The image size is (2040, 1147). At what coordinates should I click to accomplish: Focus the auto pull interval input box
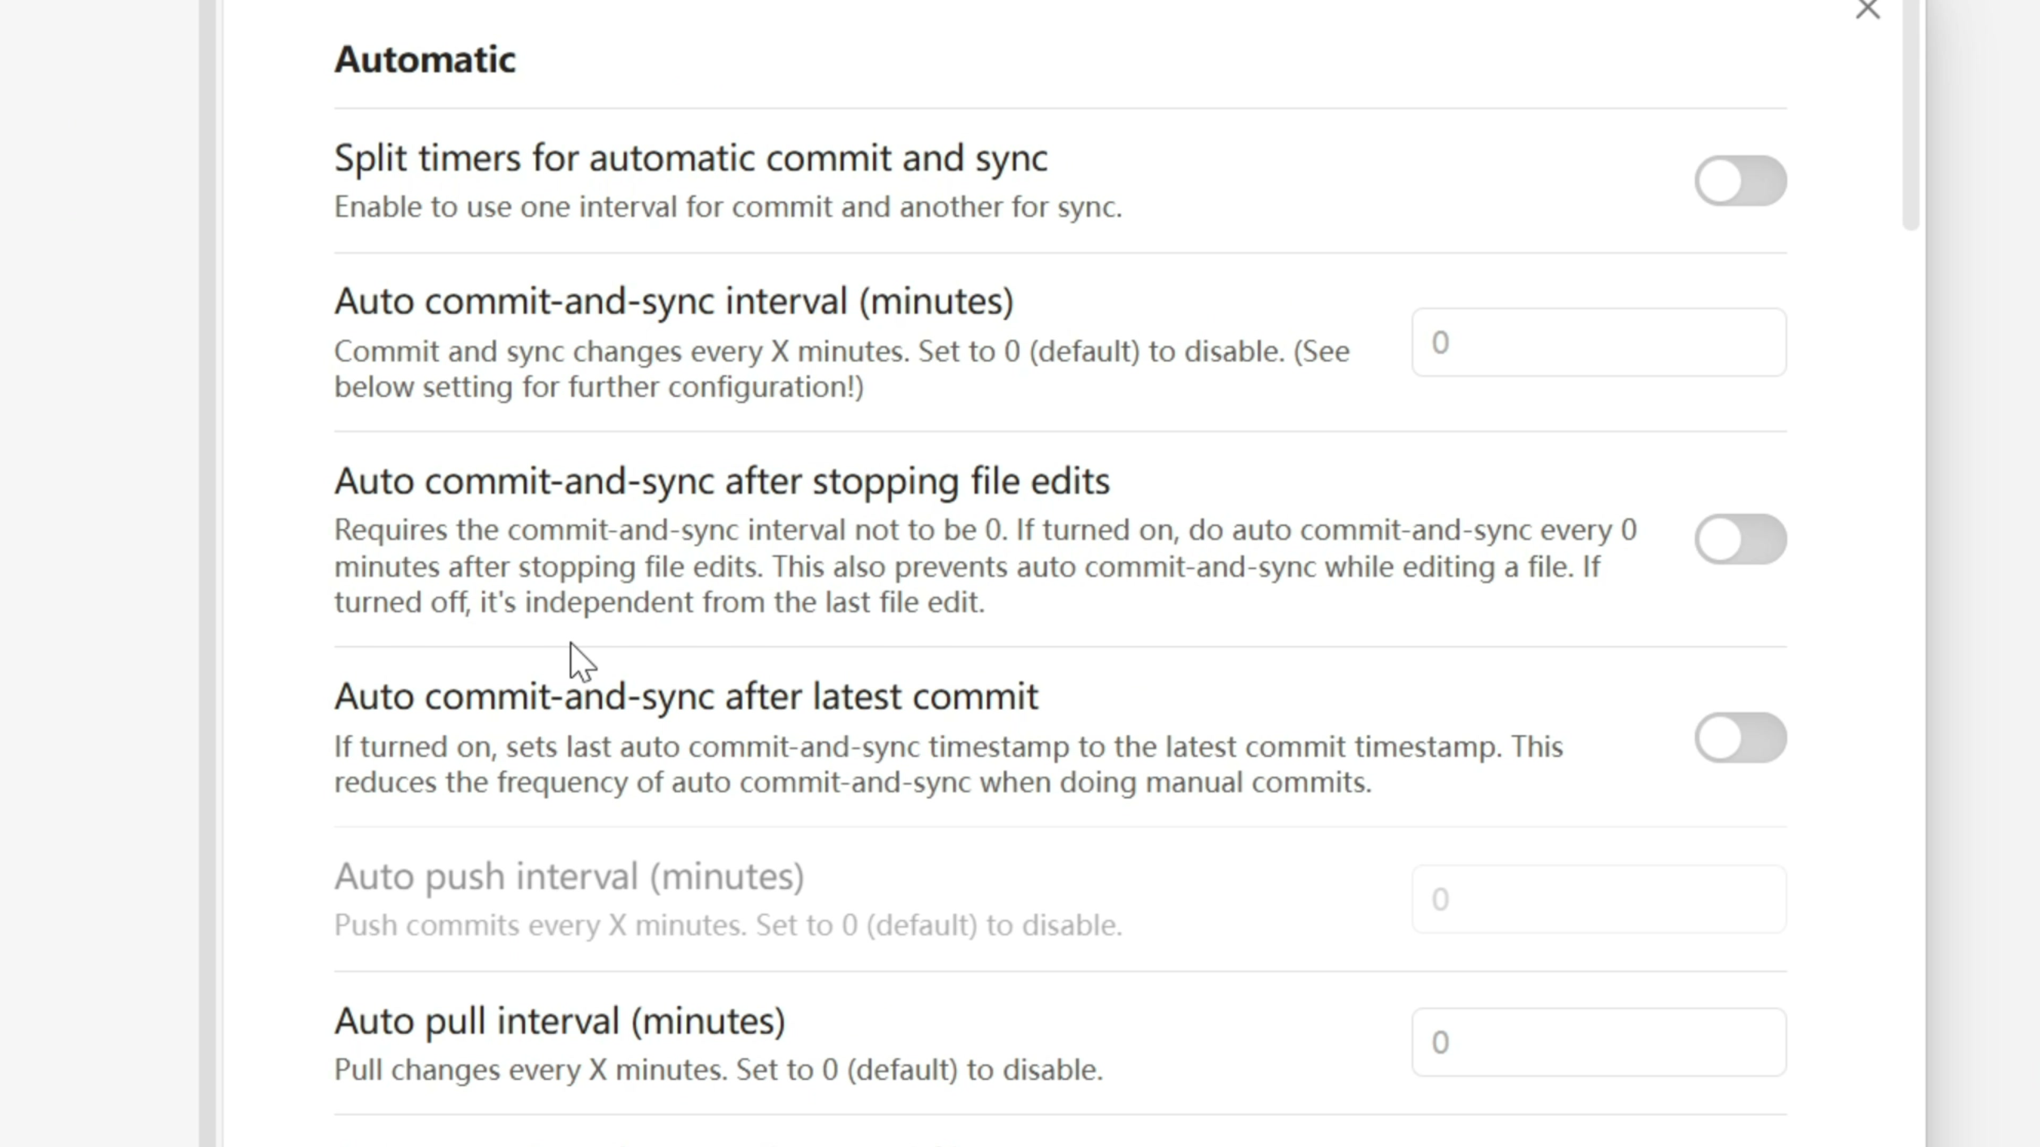[1598, 1042]
